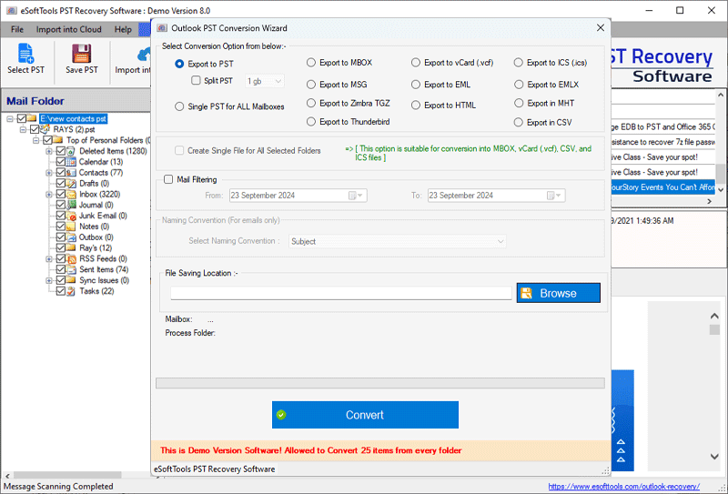
Task: Collapse the Top of Personal Folders node
Action: click(x=36, y=140)
